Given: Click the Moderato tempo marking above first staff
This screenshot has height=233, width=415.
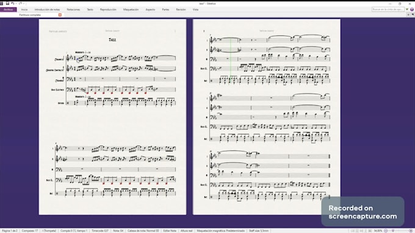Looking at the screenshot, I should click(82, 52).
